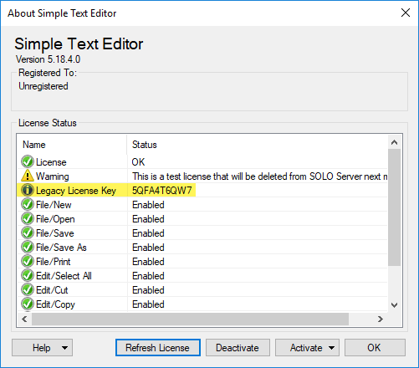Select the File/New row label
This screenshot has width=419, height=368.
click(x=54, y=205)
